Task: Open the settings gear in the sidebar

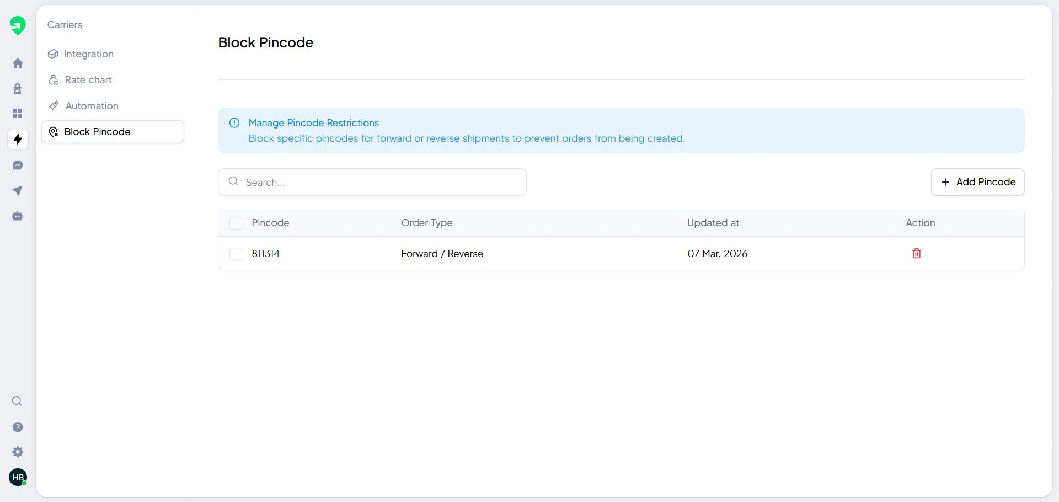Action: coord(18,452)
